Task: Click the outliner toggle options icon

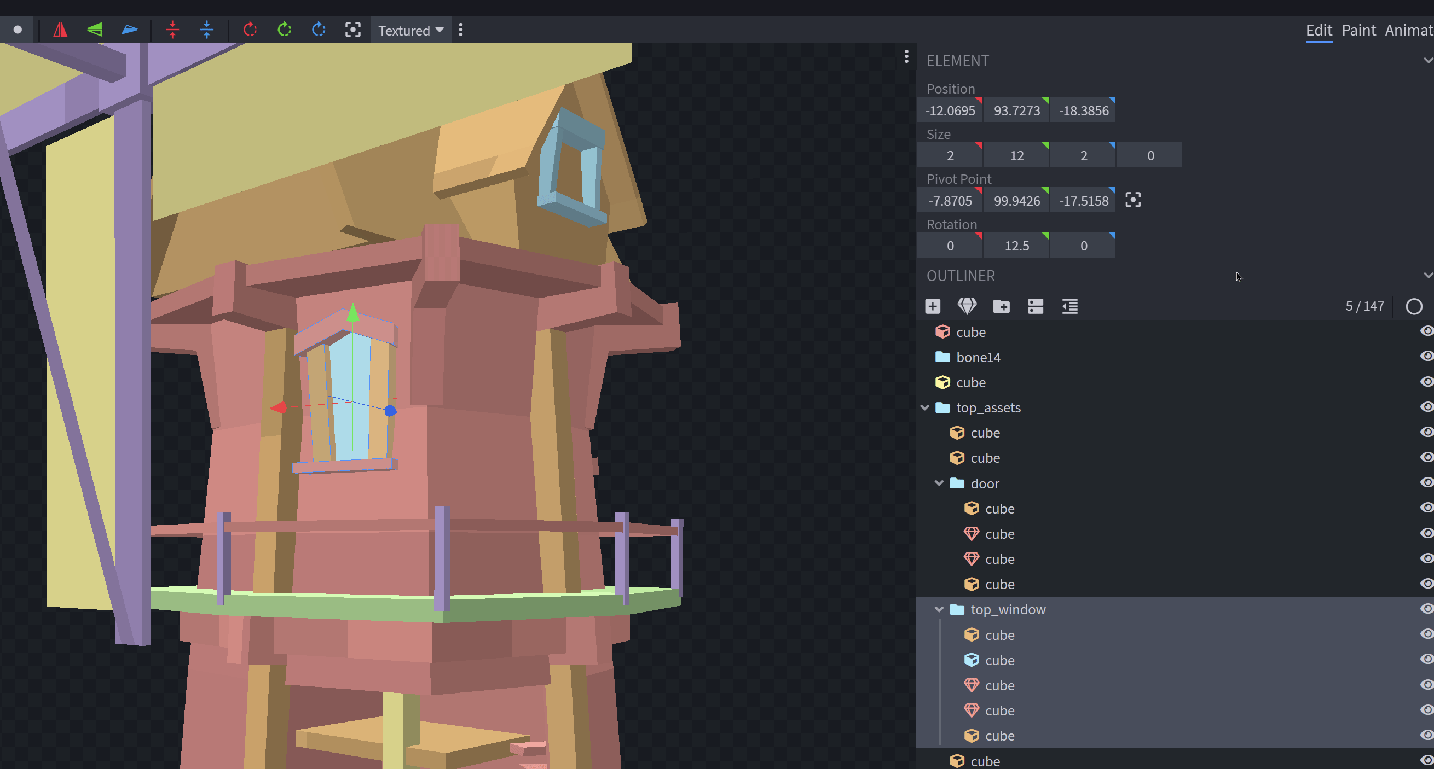Action: pyautogui.click(x=1036, y=306)
